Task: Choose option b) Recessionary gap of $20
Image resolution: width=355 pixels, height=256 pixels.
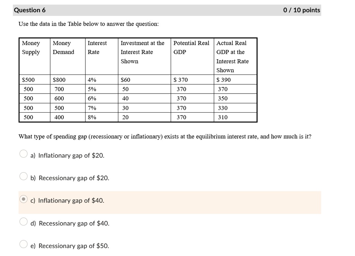Action: (x=23, y=176)
